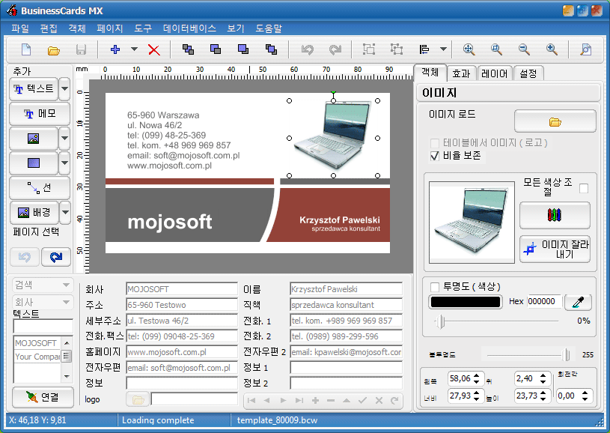
Task: Bring object to front (large blue square icon)
Action: pyautogui.click(x=243, y=49)
